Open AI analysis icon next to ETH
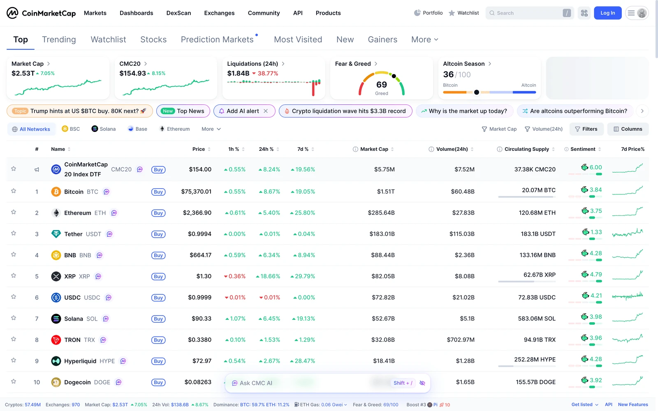The width and height of the screenshot is (658, 411). point(114,213)
